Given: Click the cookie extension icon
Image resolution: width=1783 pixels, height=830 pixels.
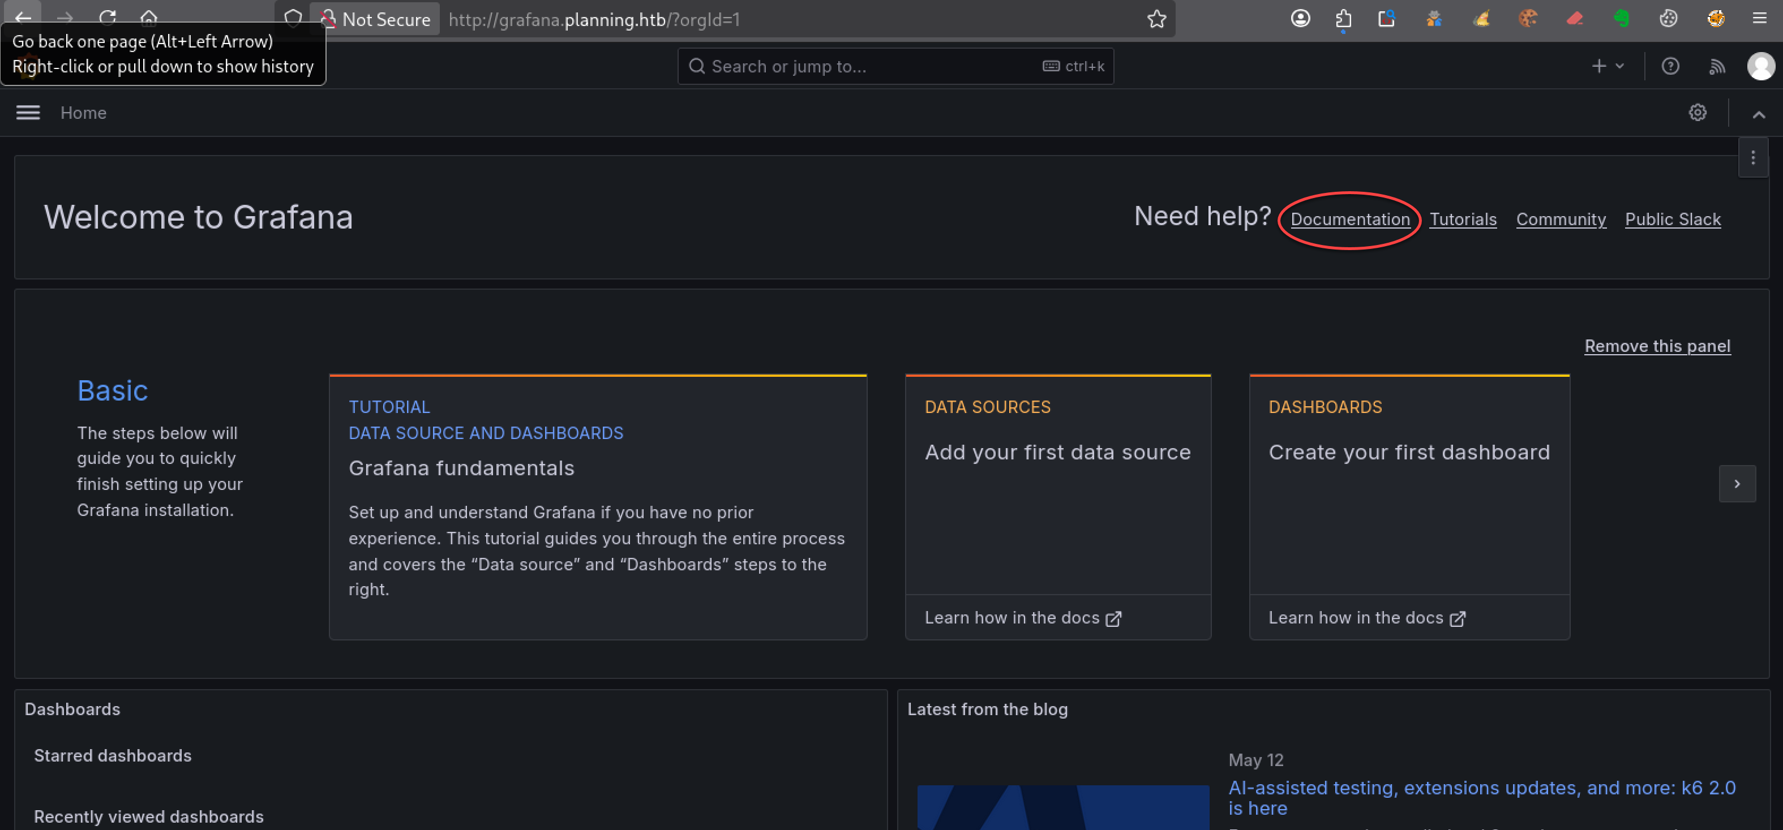Looking at the screenshot, I should 1528,18.
